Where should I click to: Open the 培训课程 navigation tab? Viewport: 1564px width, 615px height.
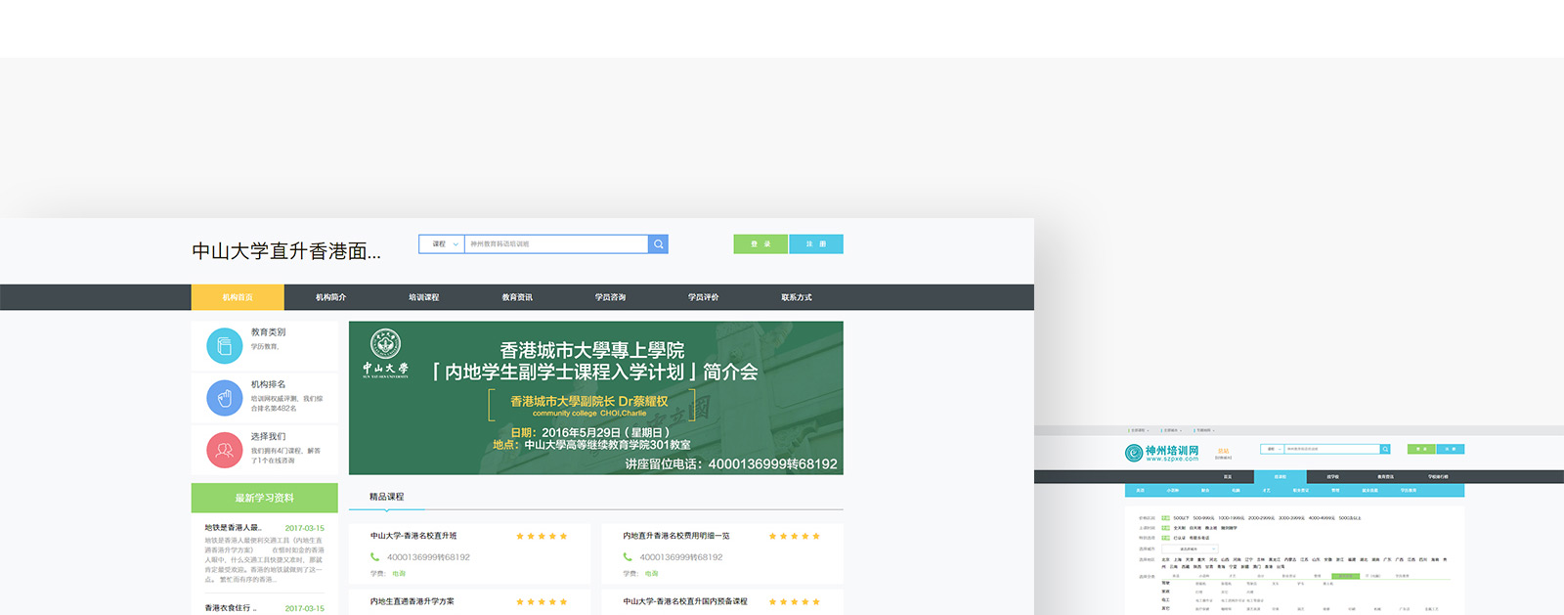[x=423, y=297]
